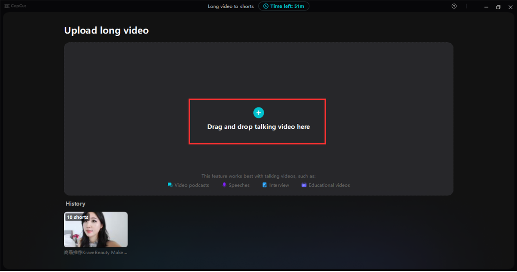Click 'This feature works best with talking videos' text

pyautogui.click(x=258, y=176)
